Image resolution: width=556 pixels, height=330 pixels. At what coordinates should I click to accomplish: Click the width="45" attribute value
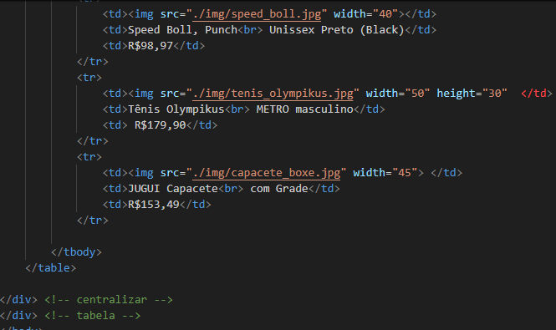pos(405,173)
